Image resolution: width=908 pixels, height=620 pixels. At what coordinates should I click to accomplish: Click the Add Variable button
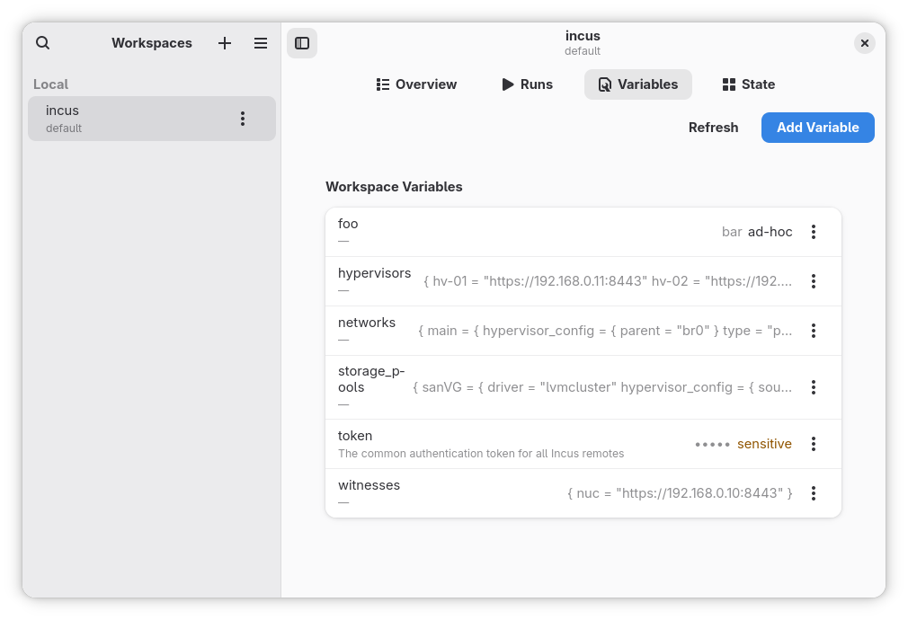[818, 128]
